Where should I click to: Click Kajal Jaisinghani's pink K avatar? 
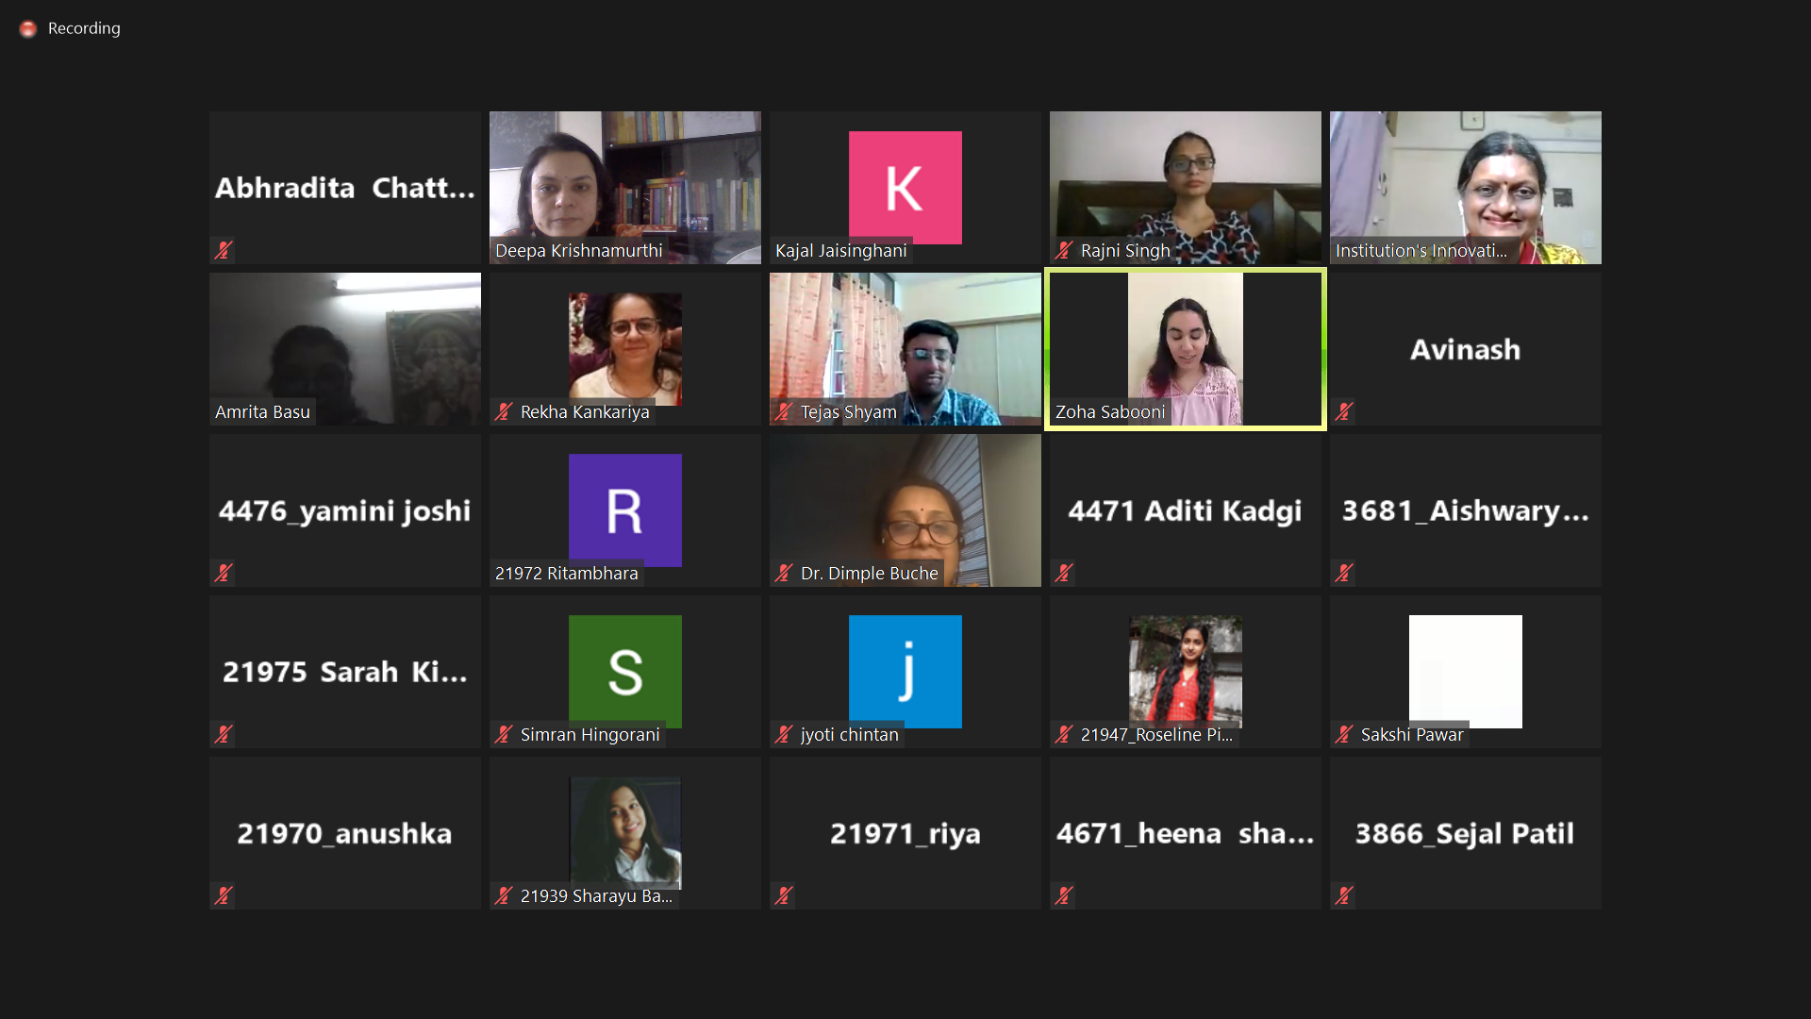pos(905,187)
